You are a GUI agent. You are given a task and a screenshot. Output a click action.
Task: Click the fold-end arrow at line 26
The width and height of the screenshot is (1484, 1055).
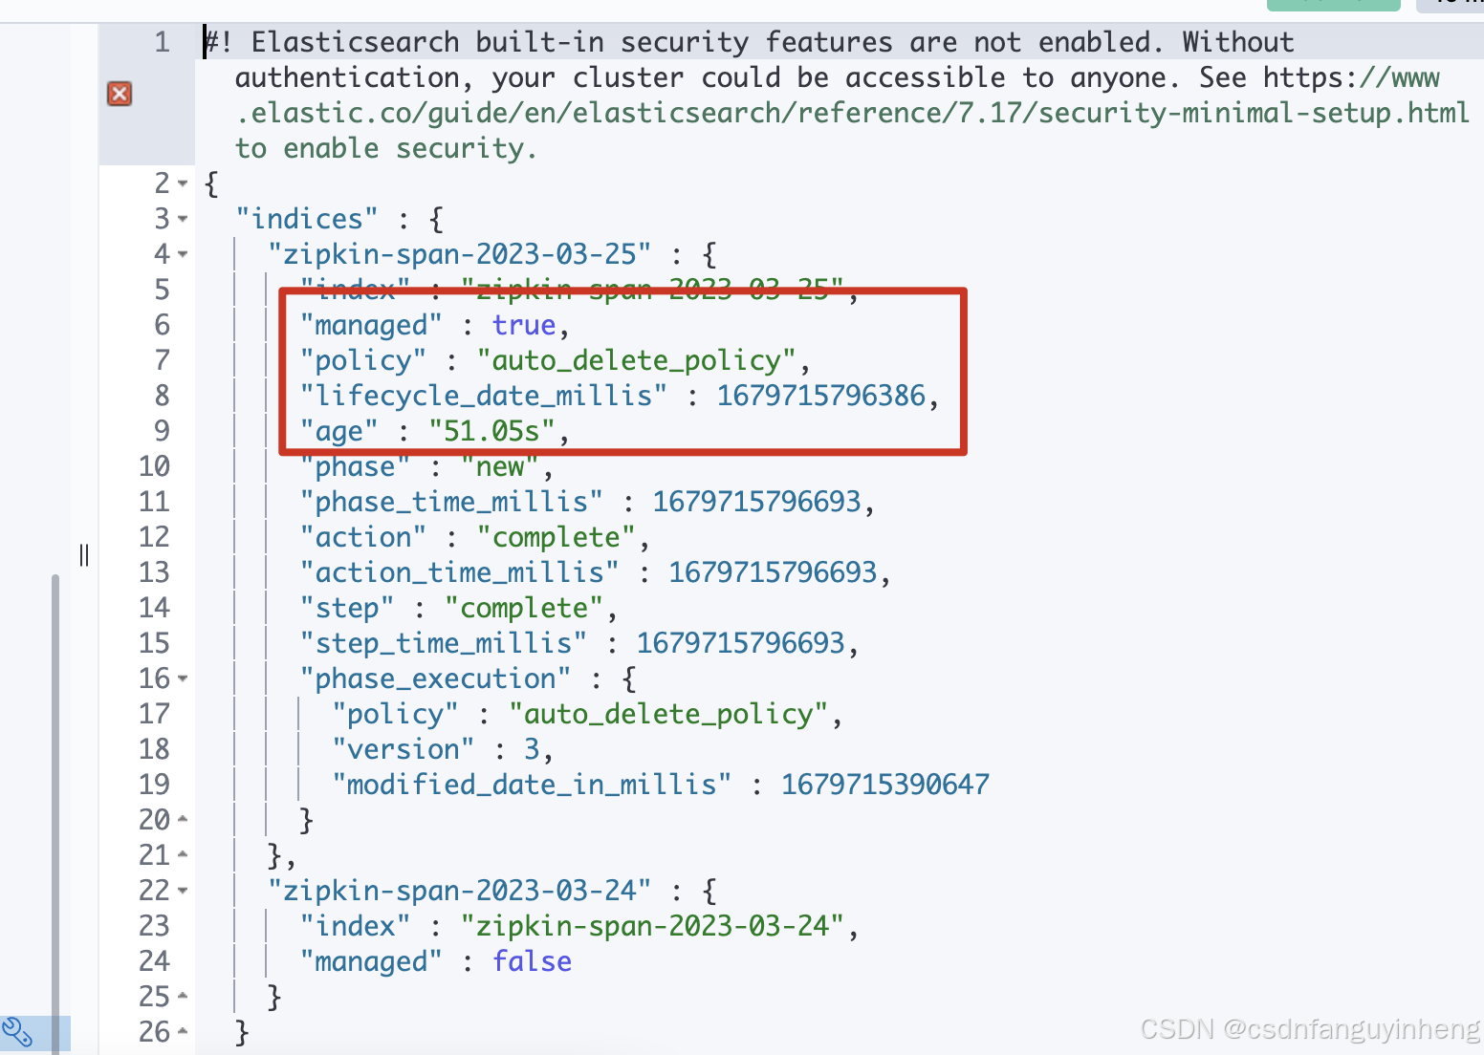pos(183,1032)
